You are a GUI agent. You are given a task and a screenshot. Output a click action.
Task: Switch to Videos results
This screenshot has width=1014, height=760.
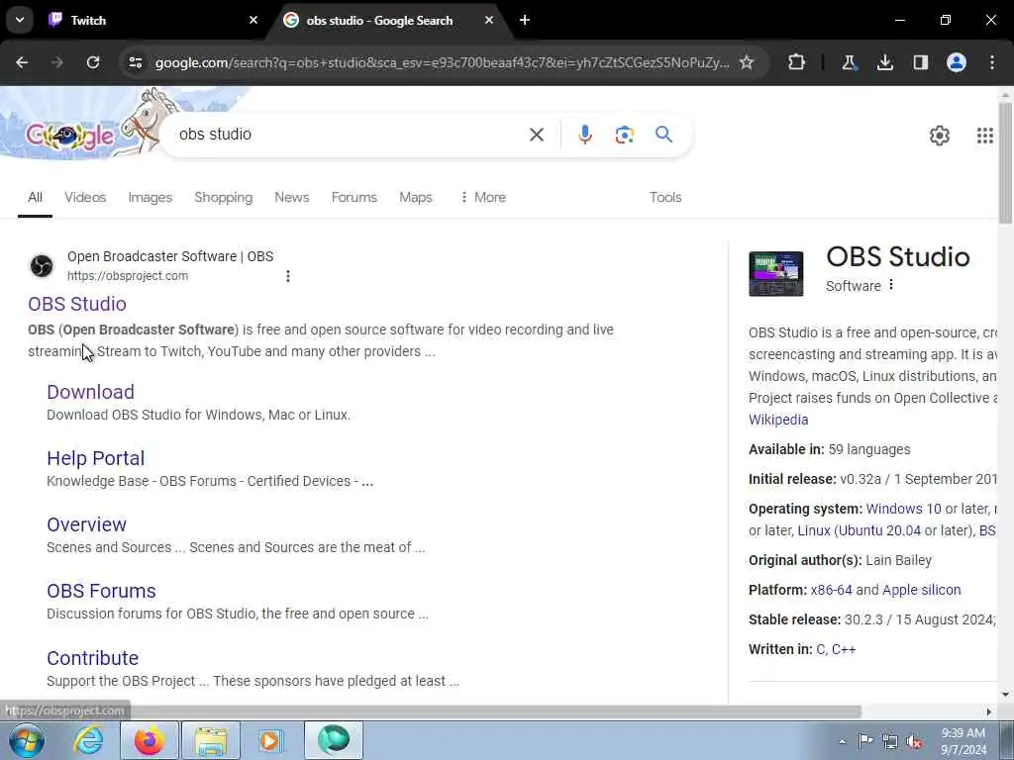click(x=85, y=197)
